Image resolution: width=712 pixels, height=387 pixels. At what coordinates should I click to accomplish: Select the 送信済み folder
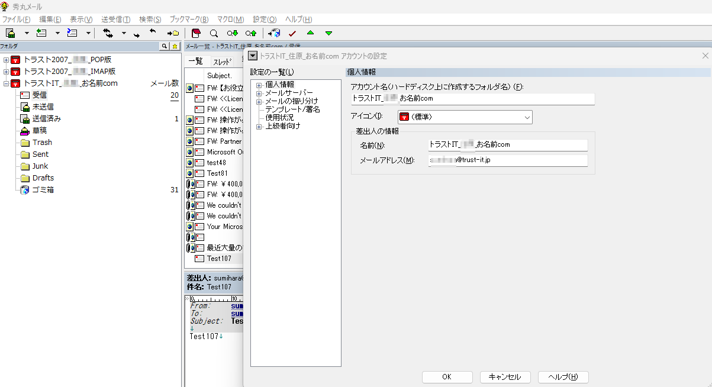point(46,119)
